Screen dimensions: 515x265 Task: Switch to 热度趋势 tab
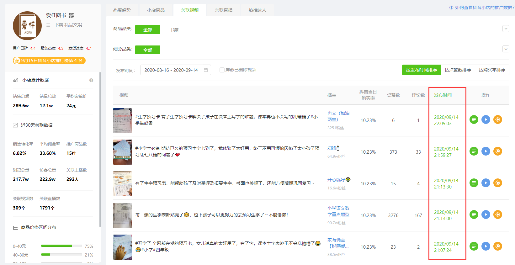[122, 10]
